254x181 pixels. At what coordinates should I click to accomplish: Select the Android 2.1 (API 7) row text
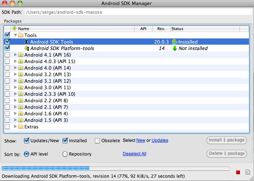(x=46, y=107)
